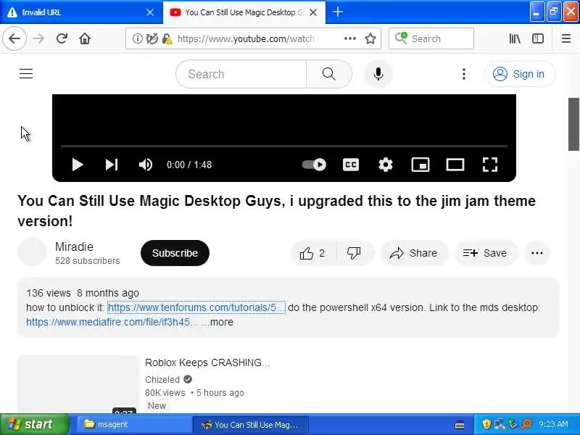The image size is (580, 435).
Task: Dislike the video with thumbs down
Action: pos(355,253)
